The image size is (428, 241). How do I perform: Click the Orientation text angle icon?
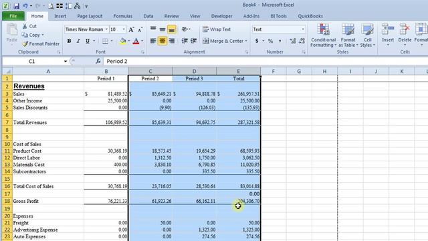185,29
